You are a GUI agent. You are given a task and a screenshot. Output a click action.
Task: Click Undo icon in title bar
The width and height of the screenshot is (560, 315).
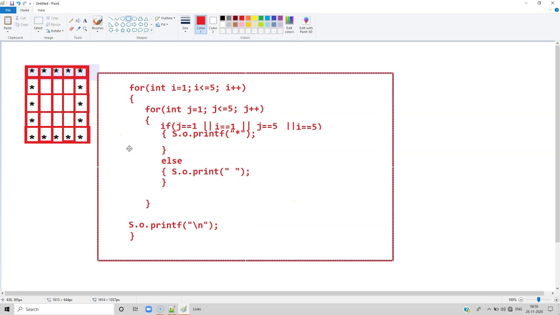[x=18, y=3]
